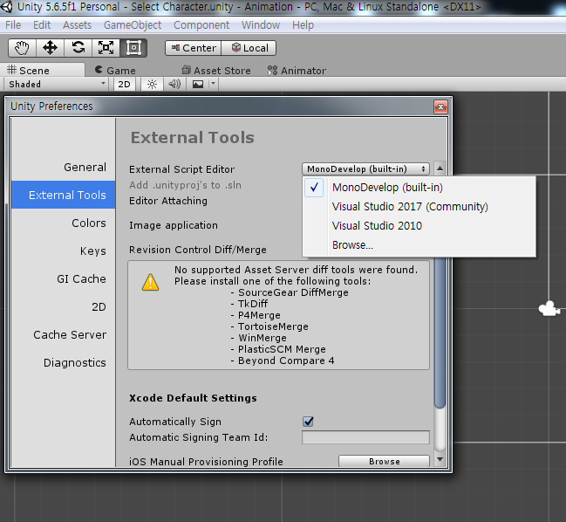Choose MonoDevelop (built-in) option
The width and height of the screenshot is (566, 522).
[x=419, y=188]
